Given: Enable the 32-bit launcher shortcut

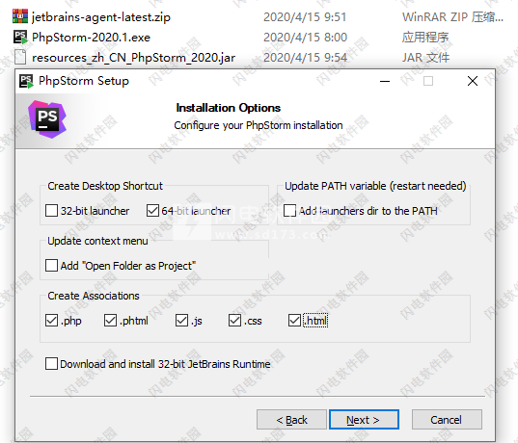Looking at the screenshot, I should point(51,211).
